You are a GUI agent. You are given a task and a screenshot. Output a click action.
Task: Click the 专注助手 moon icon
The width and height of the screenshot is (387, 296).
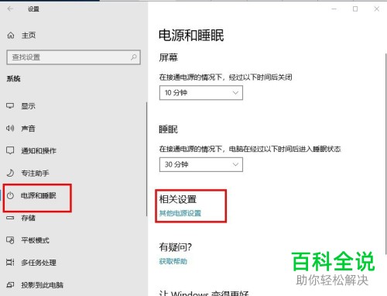click(10, 173)
